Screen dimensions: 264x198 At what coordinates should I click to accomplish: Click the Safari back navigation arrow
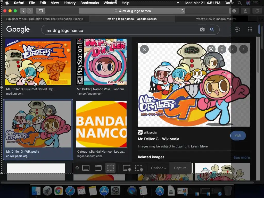tap(23, 11)
